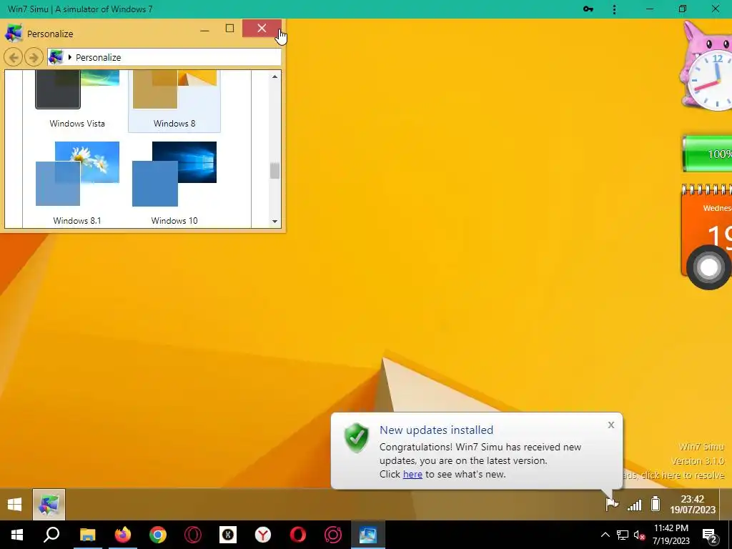Click the signal bars network icon

coord(634,505)
